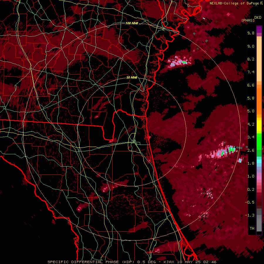Click the 02:46 timestamp in the caption
Image resolution: width=264 pixels, height=264 pixels.
210,262
